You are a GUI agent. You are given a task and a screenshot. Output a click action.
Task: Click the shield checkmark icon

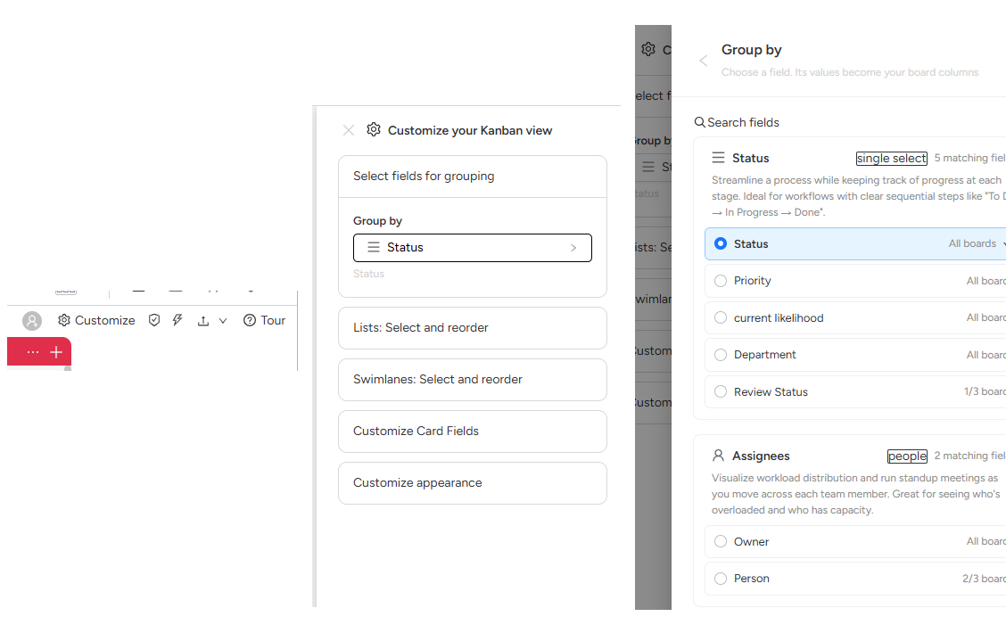point(154,320)
